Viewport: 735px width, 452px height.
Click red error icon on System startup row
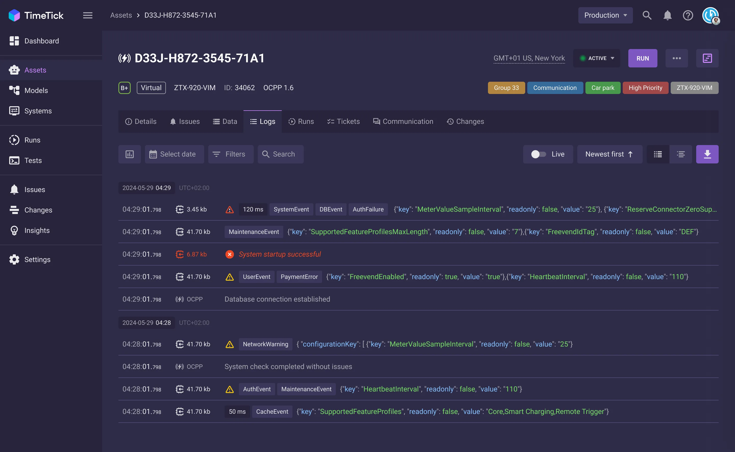(229, 254)
